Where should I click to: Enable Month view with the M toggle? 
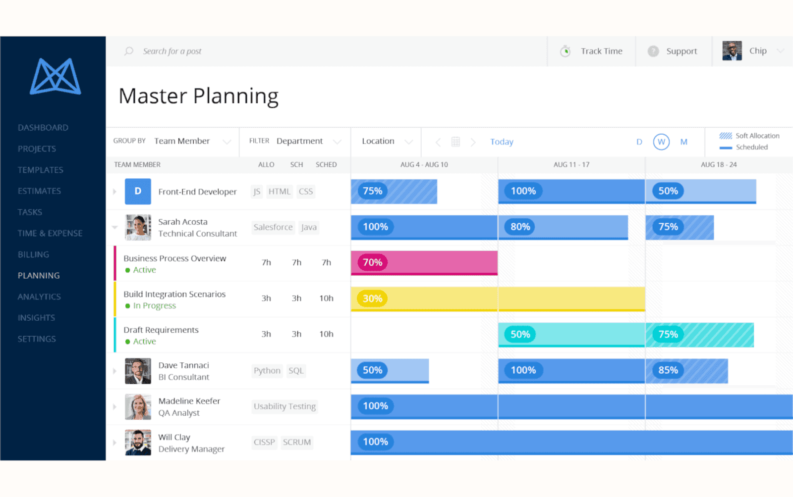pyautogui.click(x=684, y=142)
